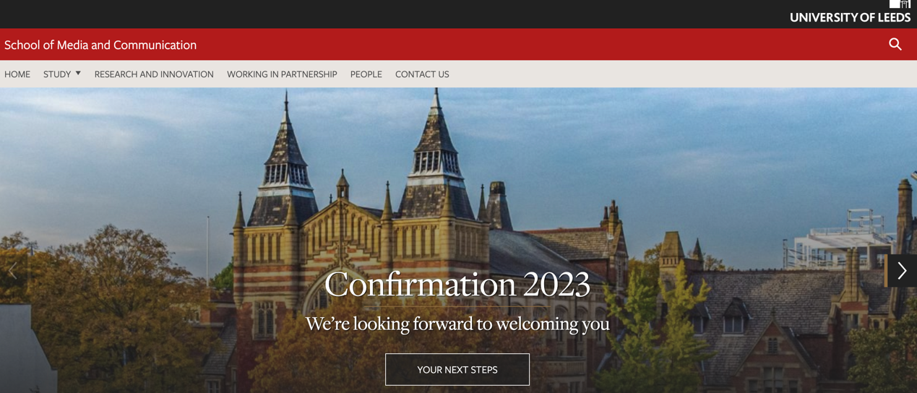The width and height of the screenshot is (917, 393).
Task: Click the UNIVERSITY OF LEEDS wordmark
Action: point(850,17)
